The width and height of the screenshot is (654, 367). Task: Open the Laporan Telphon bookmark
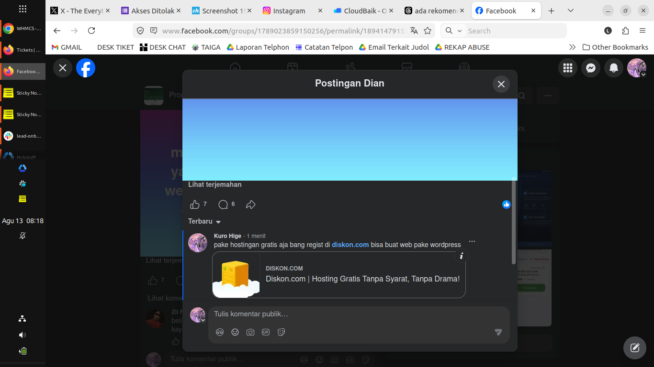pos(258,47)
